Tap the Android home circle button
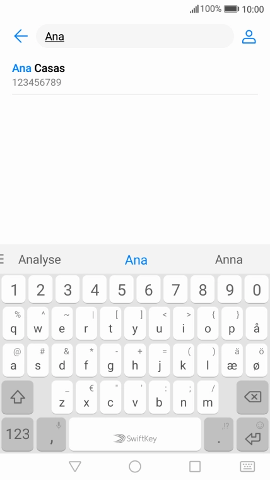Screen dimensions: 270x480 [135, 467]
